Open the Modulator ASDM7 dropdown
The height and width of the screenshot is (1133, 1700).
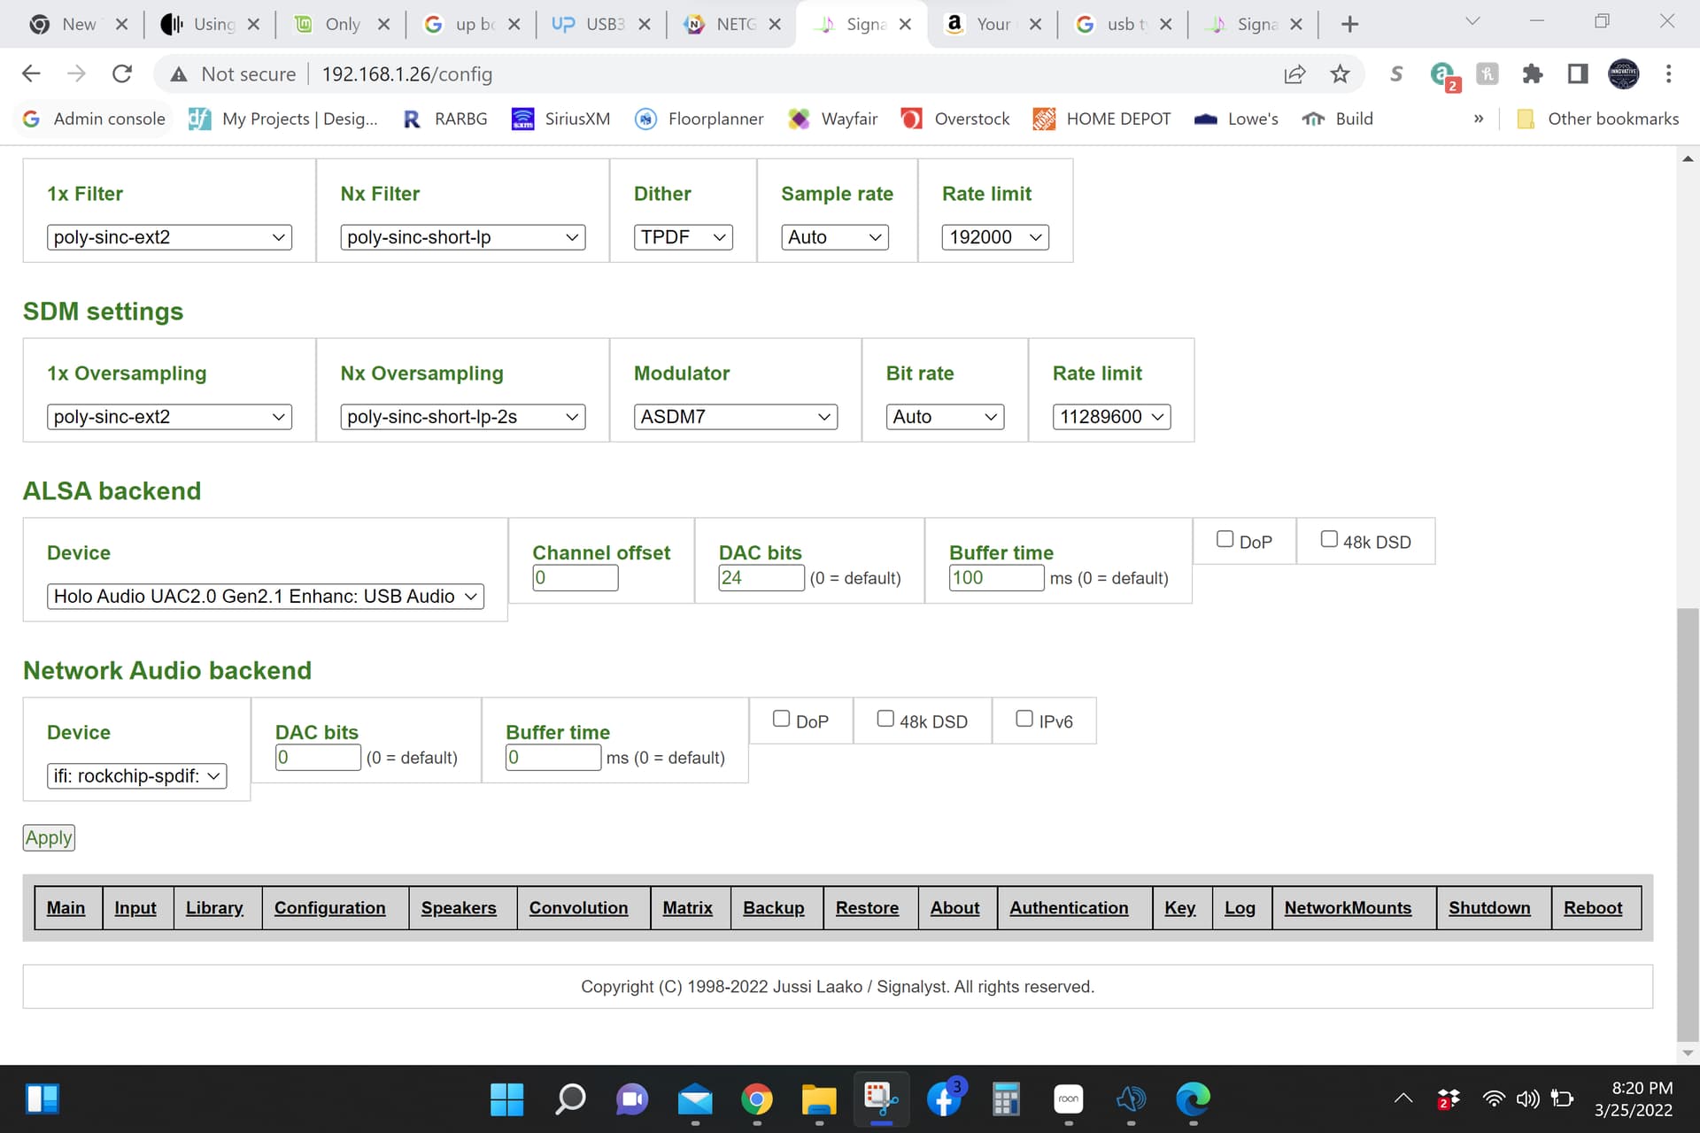[x=736, y=417]
